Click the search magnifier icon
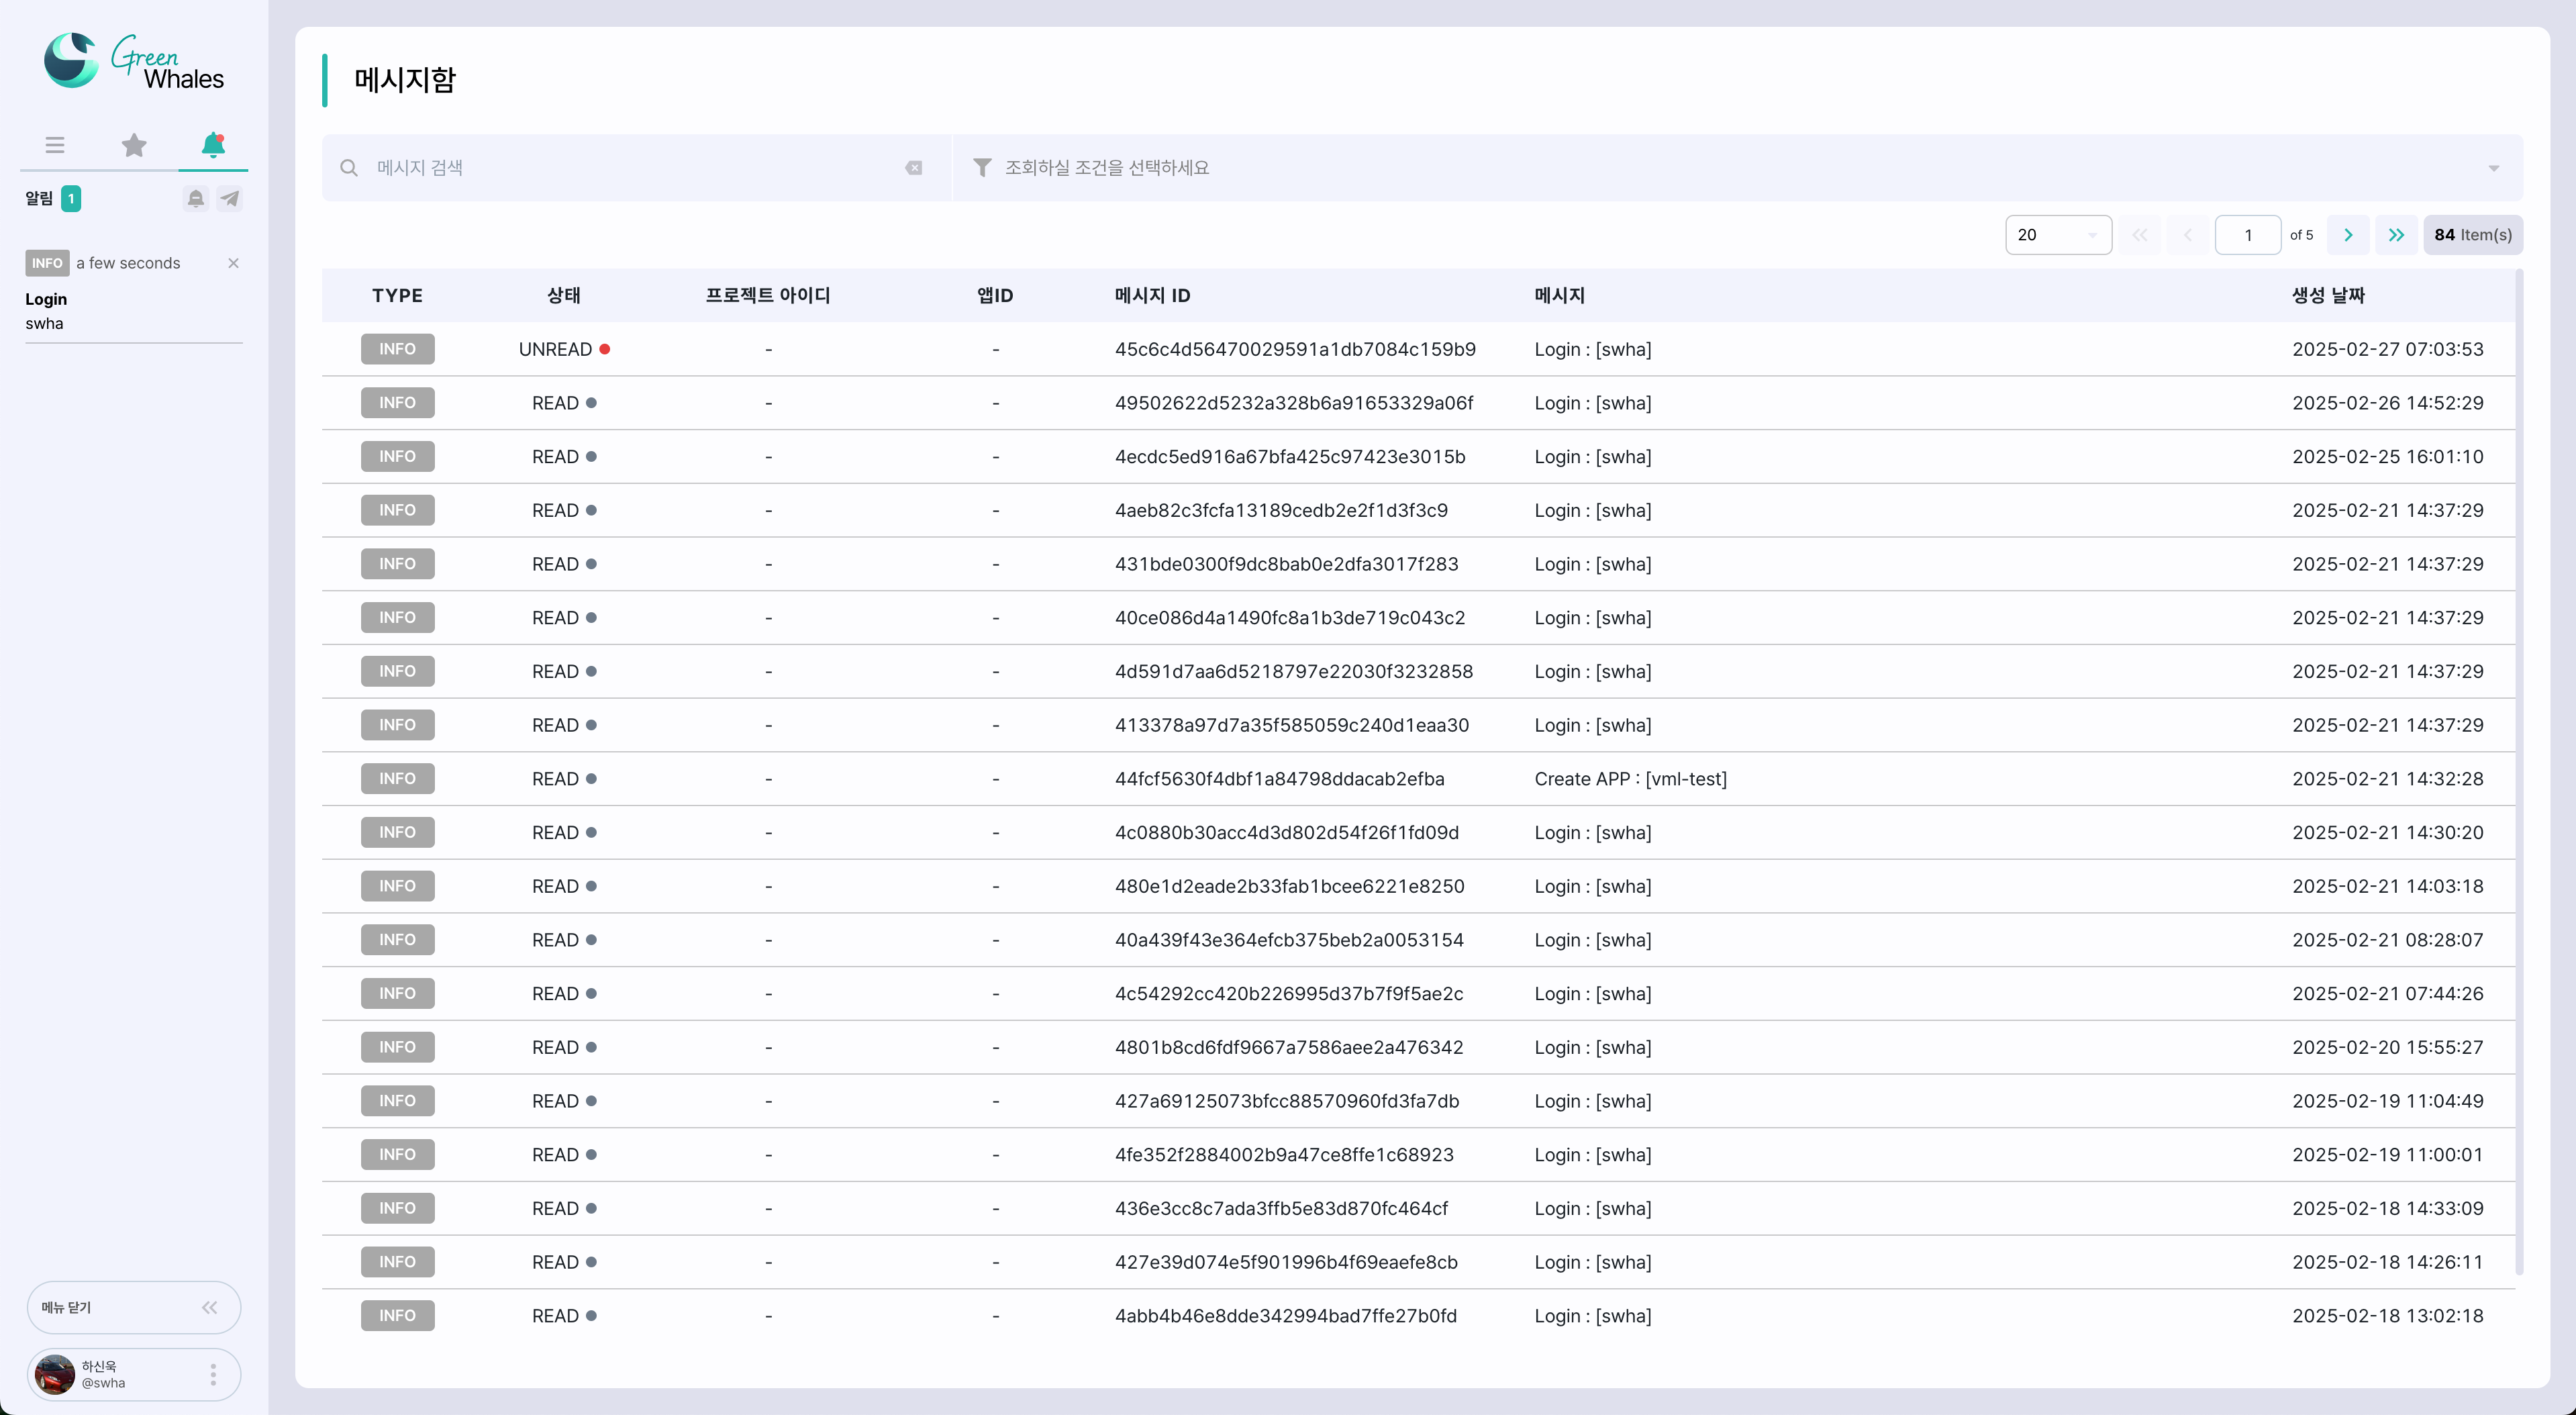This screenshot has width=2576, height=1415. click(348, 168)
